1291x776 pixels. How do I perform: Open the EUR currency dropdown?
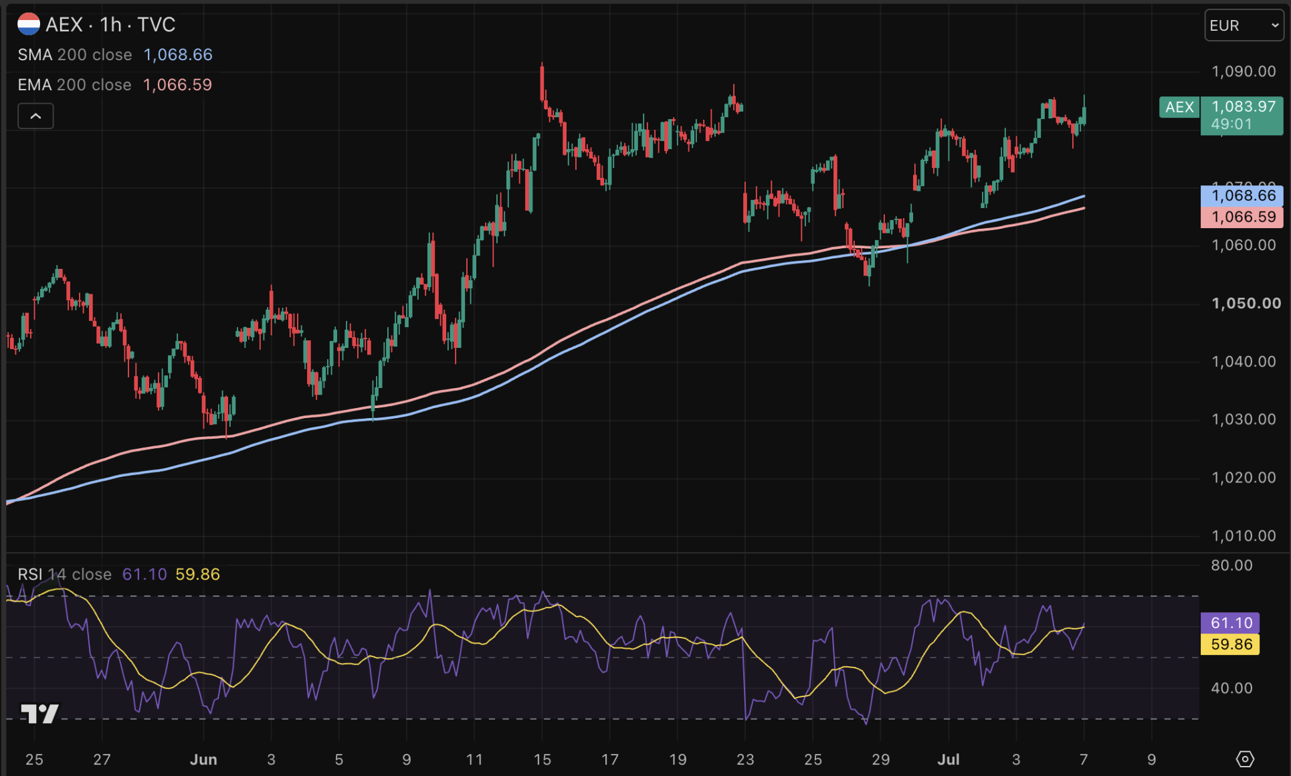coord(1244,25)
